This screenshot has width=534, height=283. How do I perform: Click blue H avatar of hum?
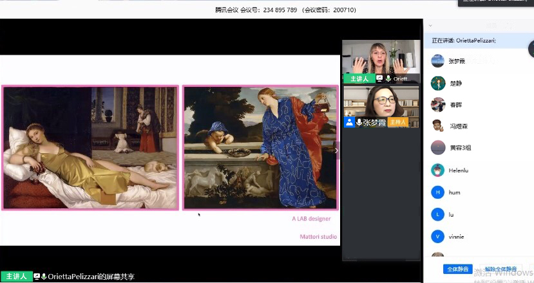coord(437,192)
